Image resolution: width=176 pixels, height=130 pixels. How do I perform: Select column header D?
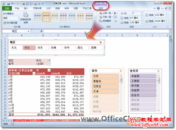pos(75,35)
